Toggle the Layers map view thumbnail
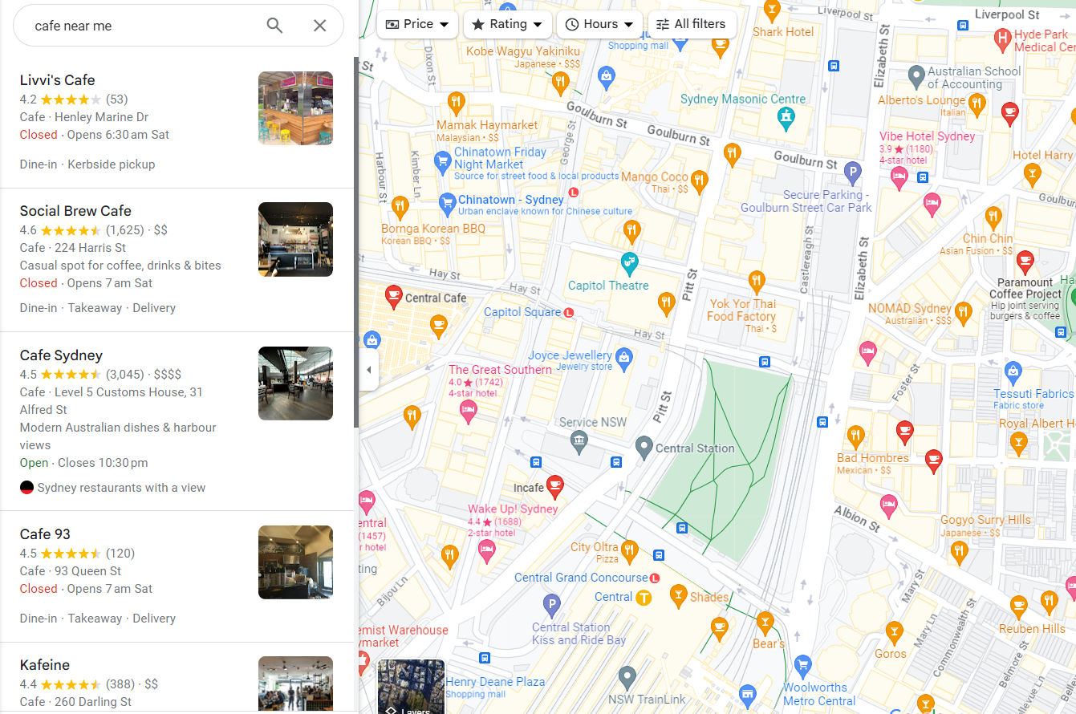1076x714 pixels. [411, 687]
